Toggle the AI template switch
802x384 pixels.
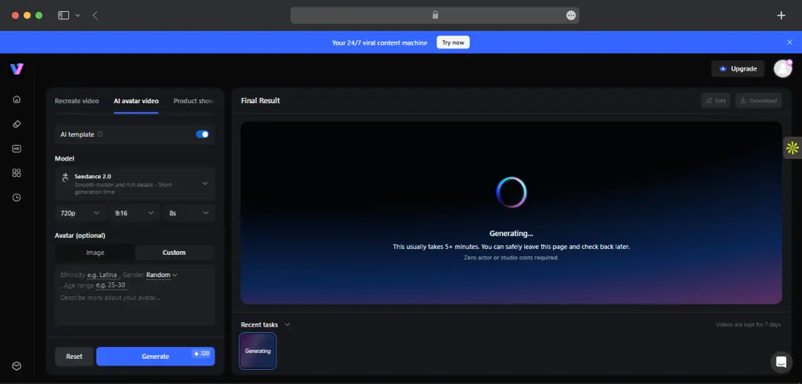(203, 134)
